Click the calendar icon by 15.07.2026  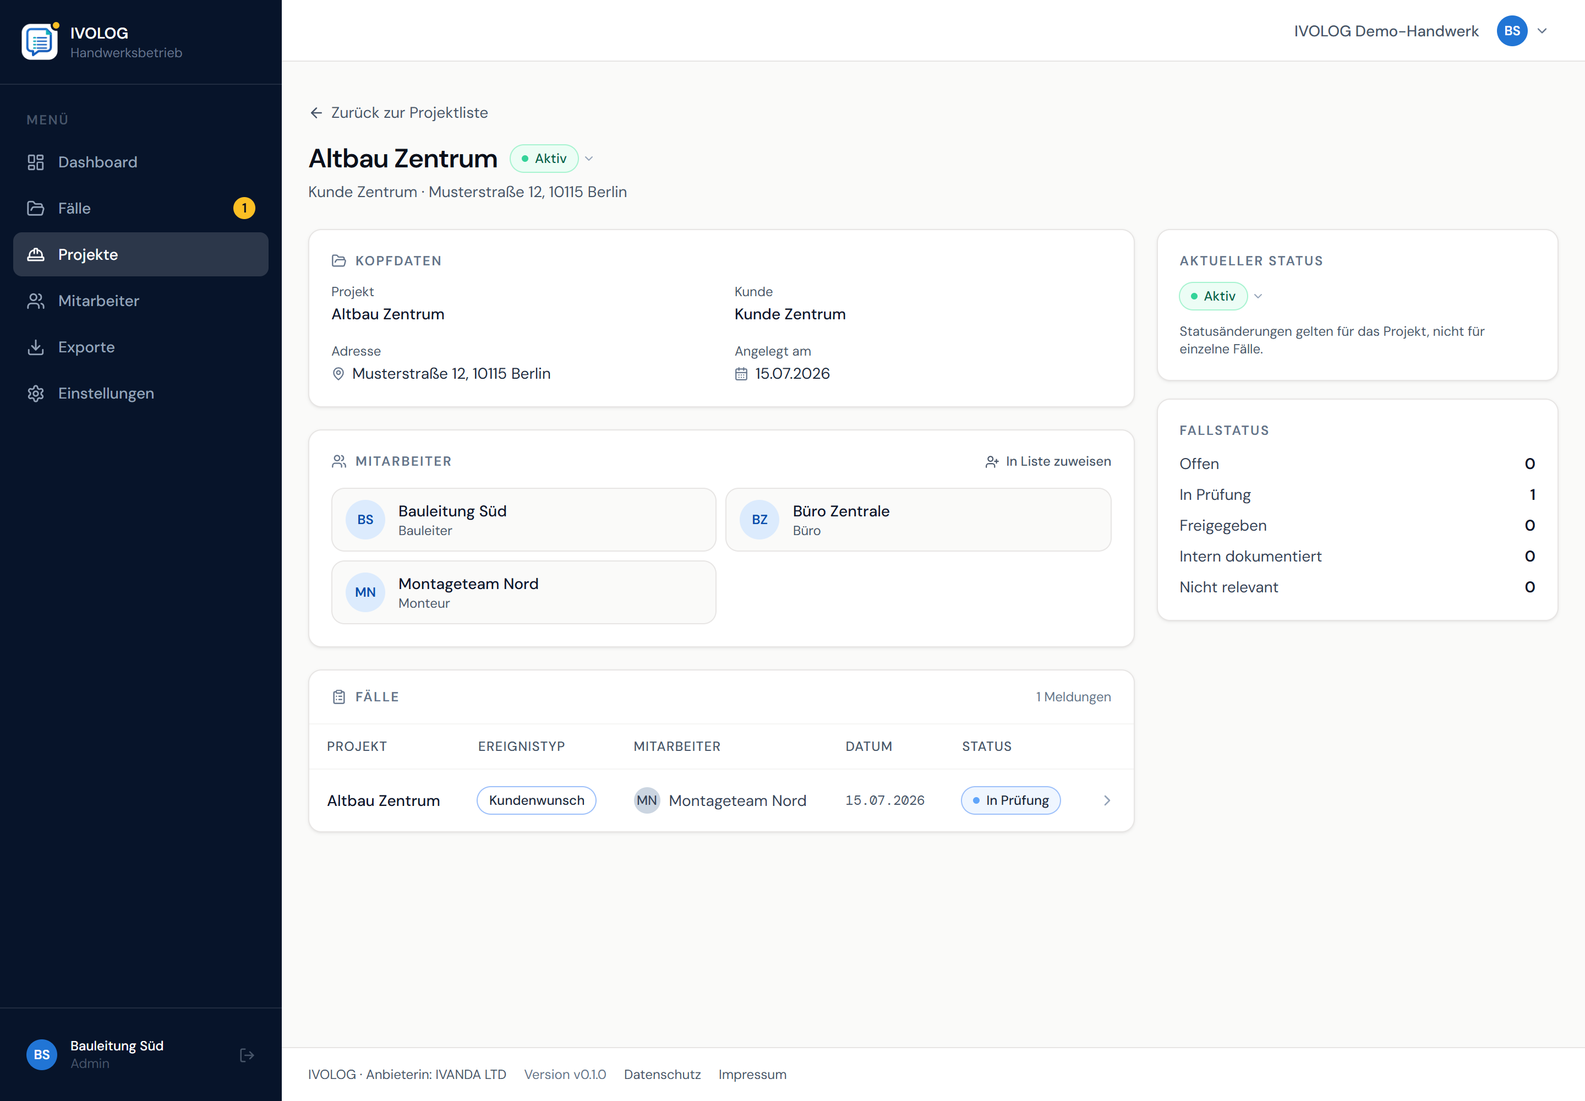tap(741, 374)
